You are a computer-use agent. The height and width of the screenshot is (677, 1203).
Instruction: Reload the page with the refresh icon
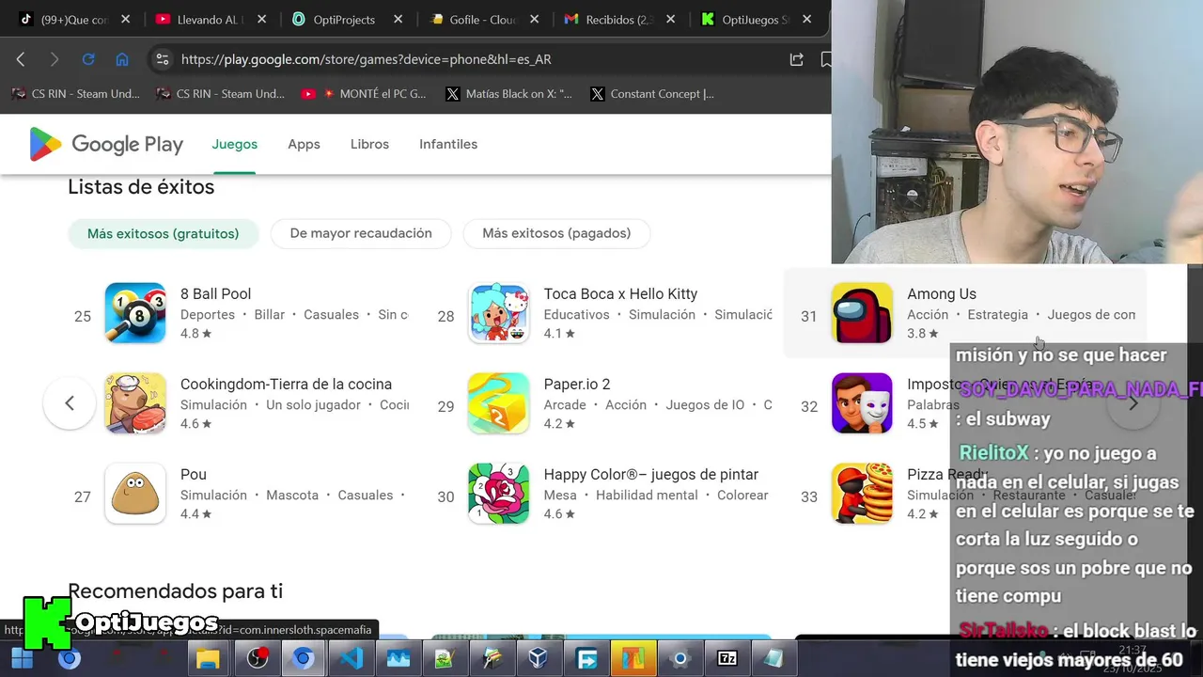(88, 59)
